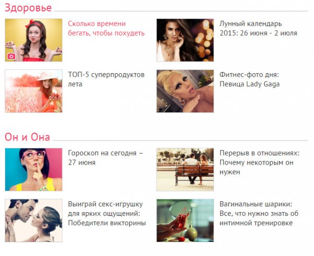Open Вагинальные шарики article link
This screenshot has width=314, height=256.
pos(259,213)
